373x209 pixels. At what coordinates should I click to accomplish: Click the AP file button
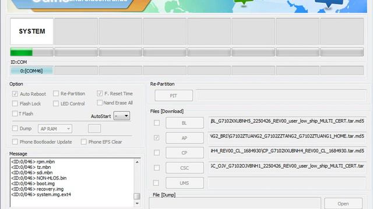(185, 138)
